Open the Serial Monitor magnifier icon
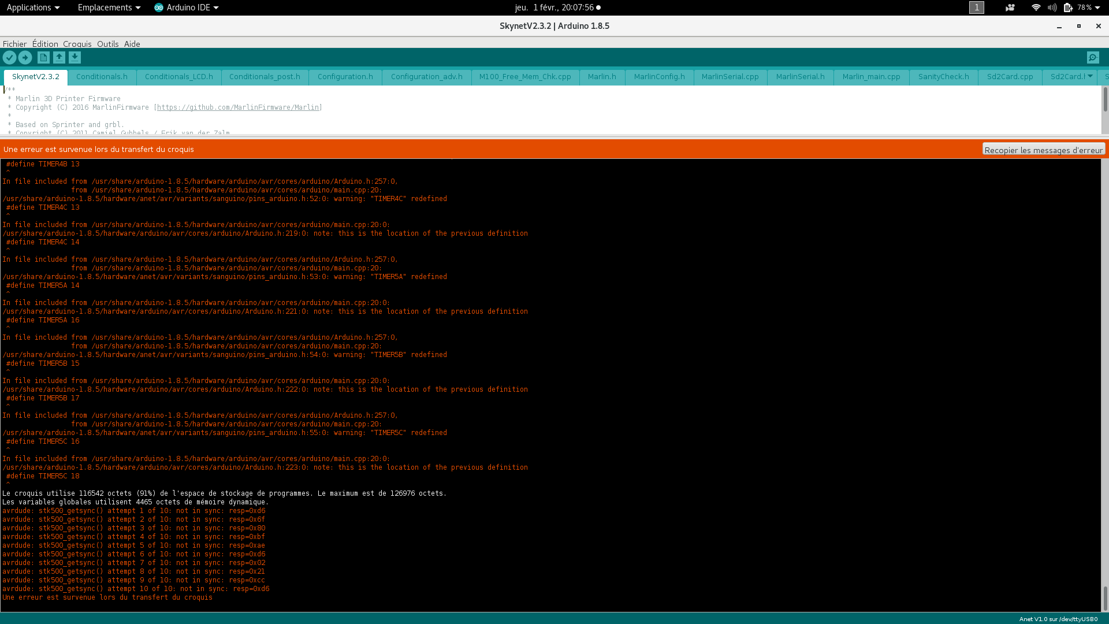The width and height of the screenshot is (1109, 624). (1093, 57)
